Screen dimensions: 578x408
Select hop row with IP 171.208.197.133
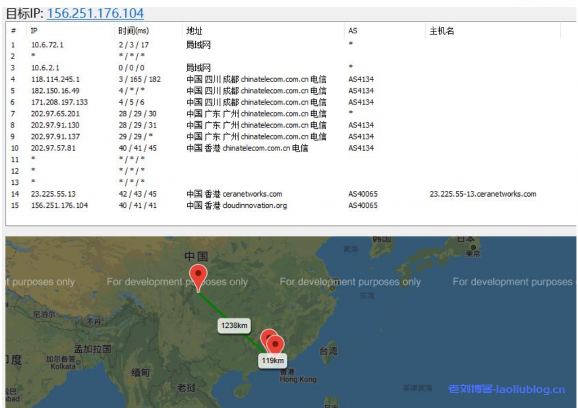(x=59, y=103)
